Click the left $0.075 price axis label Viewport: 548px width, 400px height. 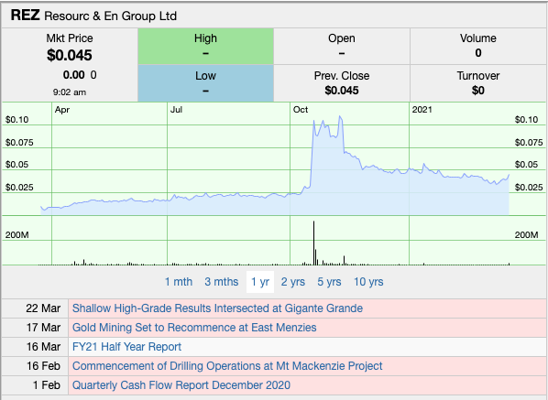pos(19,143)
